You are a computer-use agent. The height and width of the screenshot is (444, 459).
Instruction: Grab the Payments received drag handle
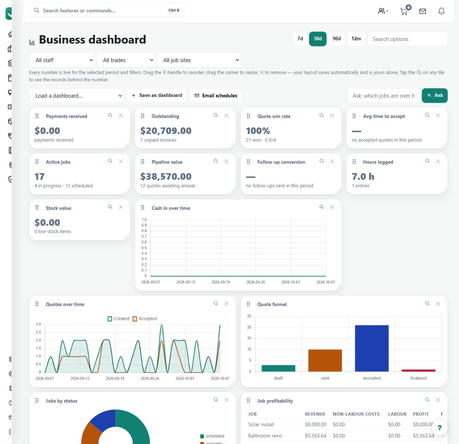37,116
